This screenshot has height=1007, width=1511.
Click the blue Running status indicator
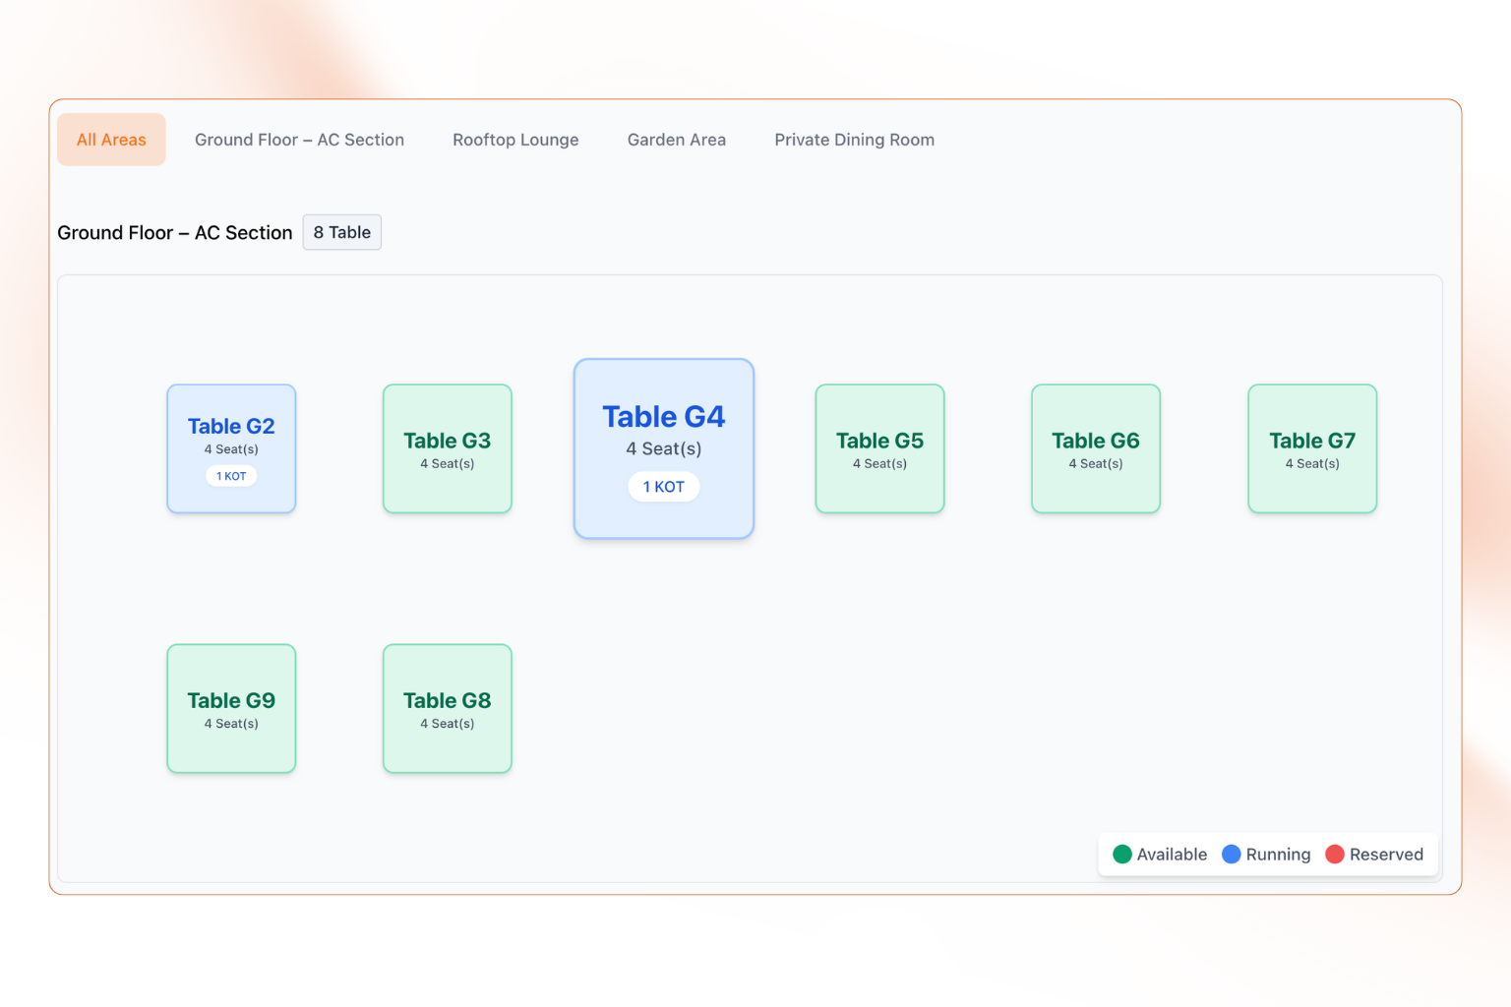1231,854
